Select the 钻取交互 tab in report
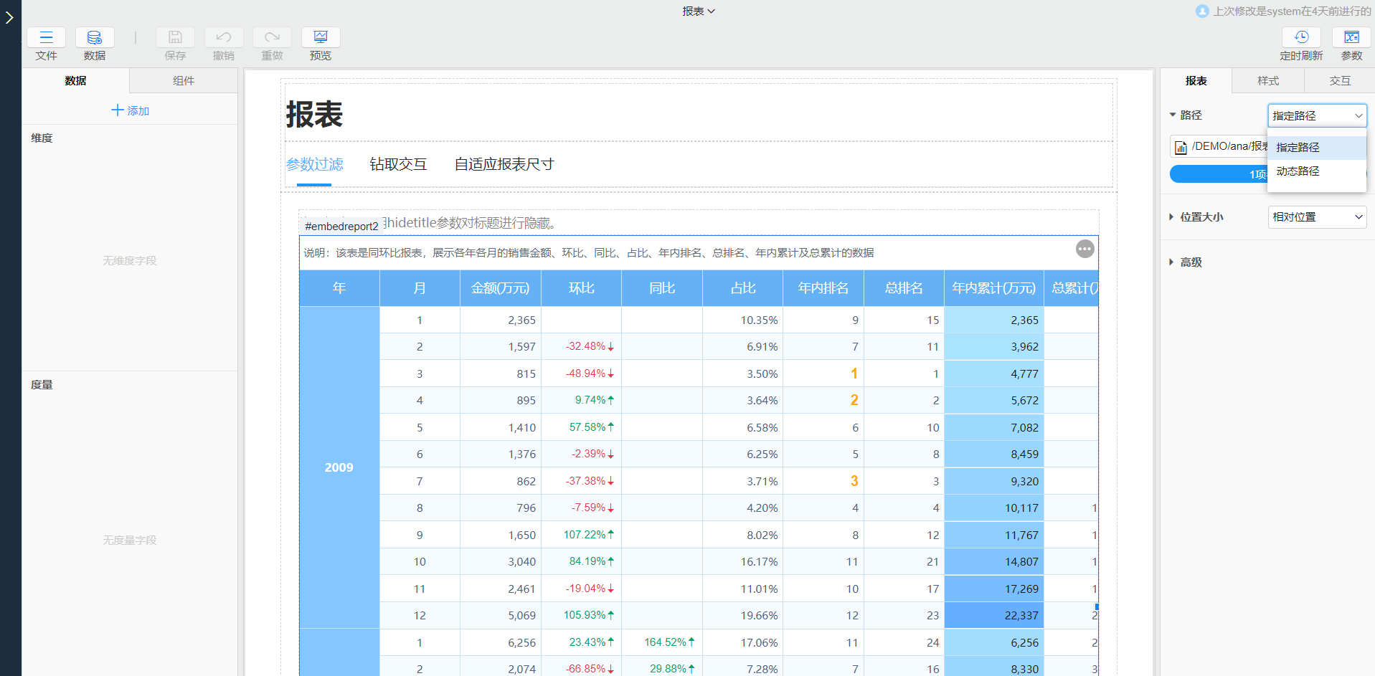Viewport: 1375px width, 676px height. pos(398,164)
